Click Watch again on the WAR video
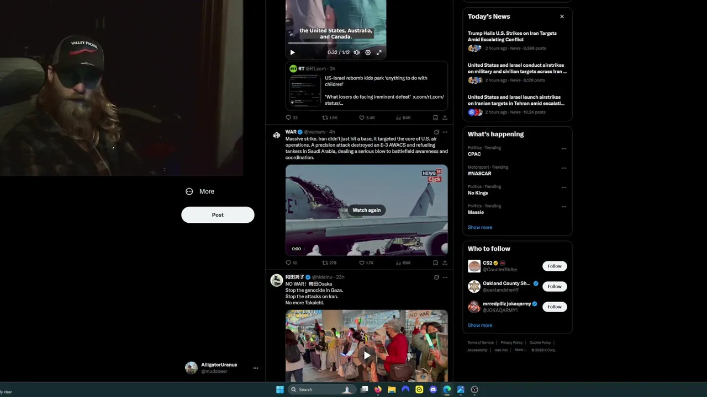Viewport: 707px width, 397px height. point(367,210)
